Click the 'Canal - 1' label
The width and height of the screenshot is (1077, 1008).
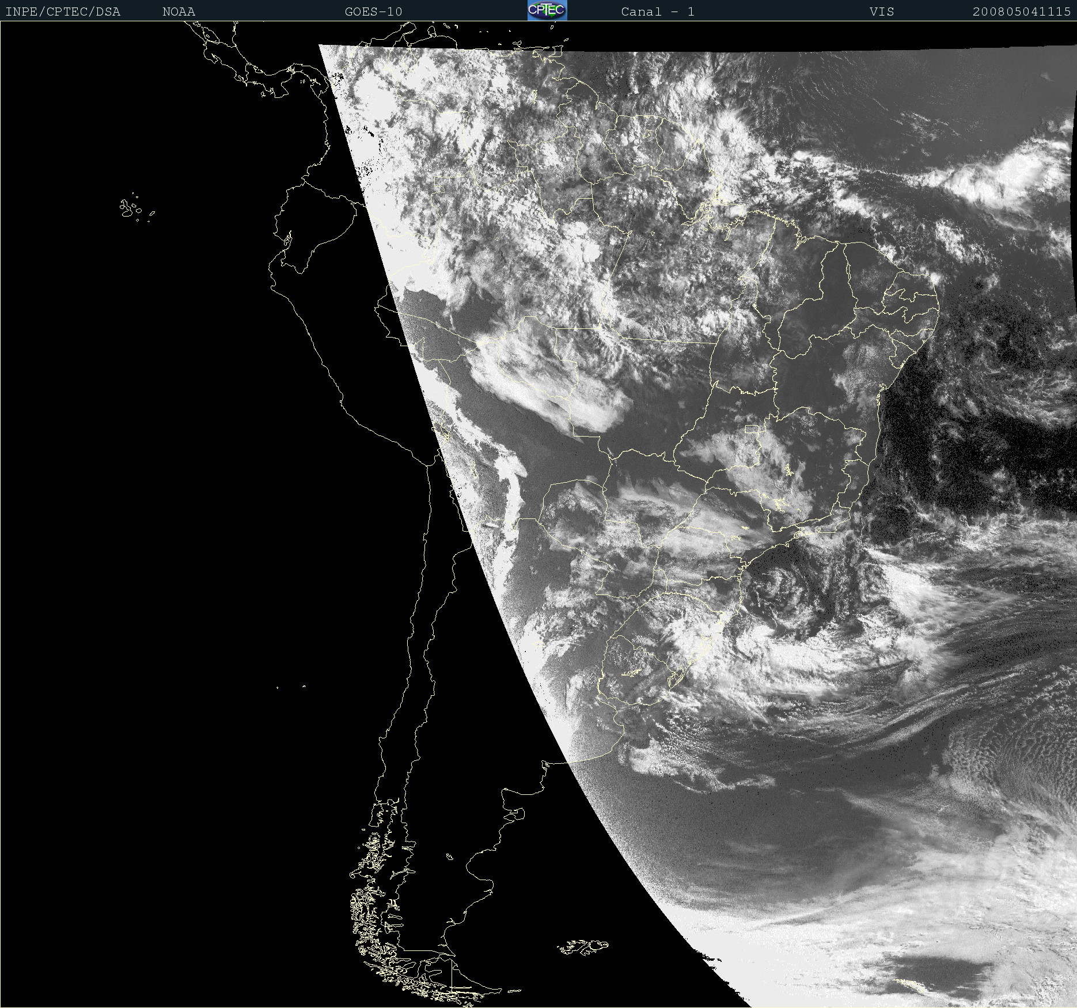(x=658, y=12)
